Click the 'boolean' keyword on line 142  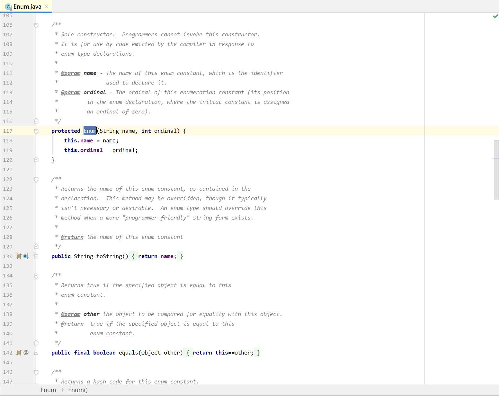pos(104,353)
